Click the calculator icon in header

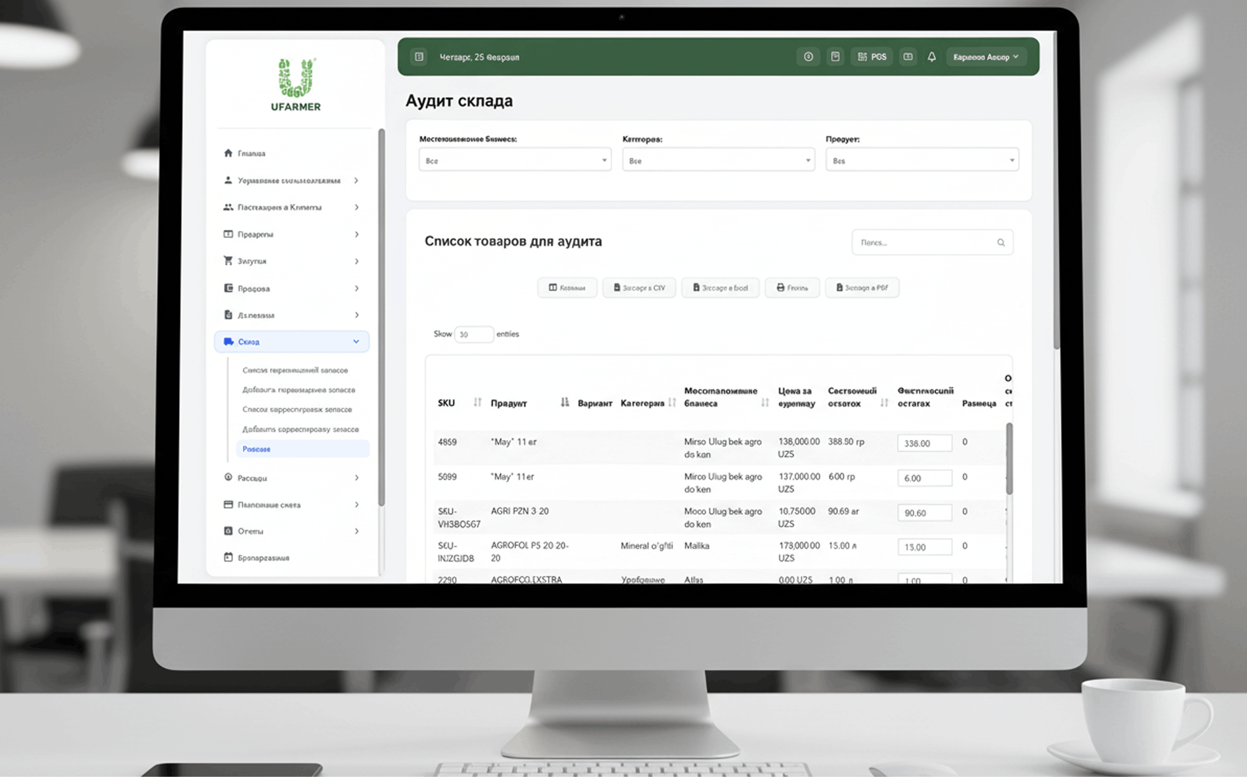click(x=835, y=57)
